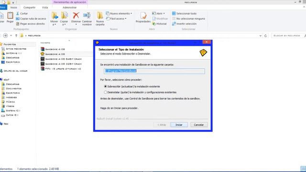Select Sitios recientes in Favoritos

pyautogui.click(x=14, y=49)
